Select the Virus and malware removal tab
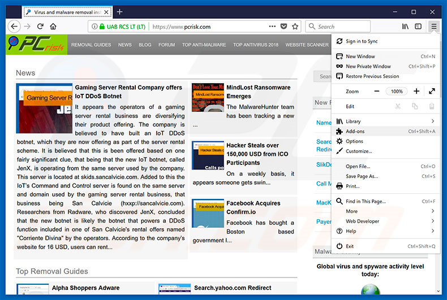The image size is (447, 300). coord(67,12)
